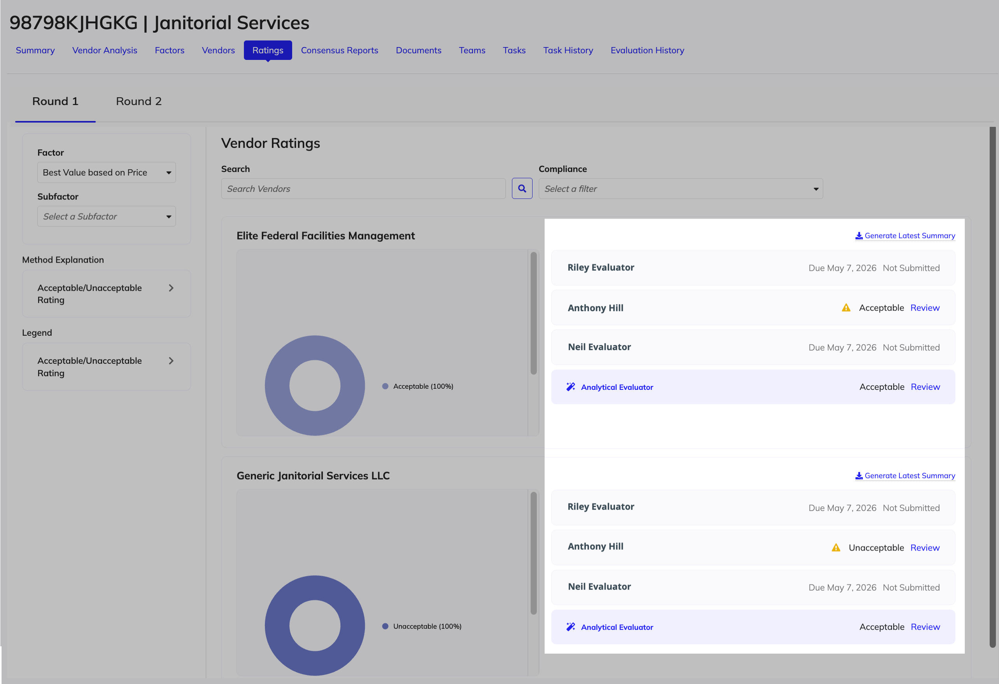
Task: Focus the Search Vendors input field
Action: click(363, 189)
